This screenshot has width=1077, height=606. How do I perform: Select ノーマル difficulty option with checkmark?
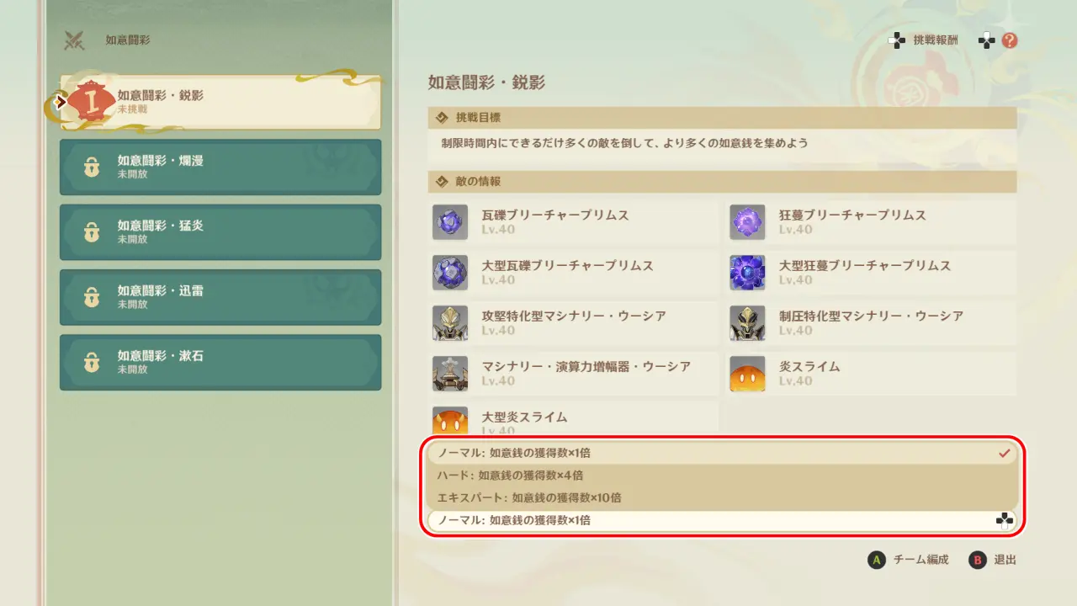click(x=722, y=453)
